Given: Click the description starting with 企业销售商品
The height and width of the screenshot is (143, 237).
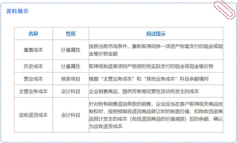Looking at the screenshot, I should tap(144, 91).
